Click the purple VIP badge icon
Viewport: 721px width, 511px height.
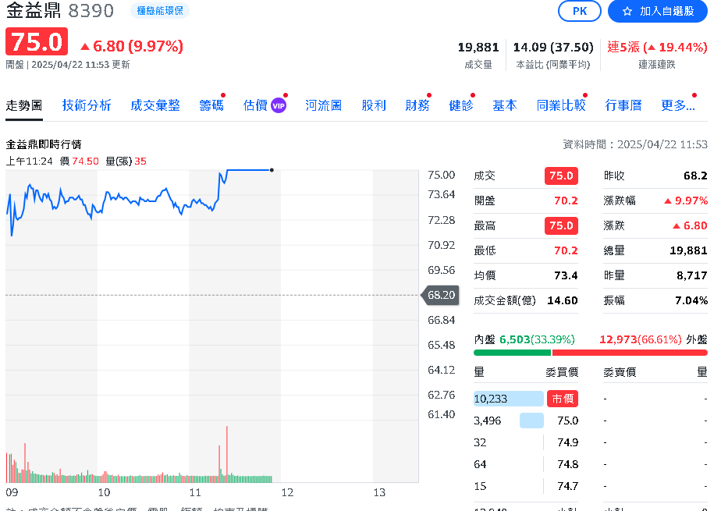coord(279,105)
